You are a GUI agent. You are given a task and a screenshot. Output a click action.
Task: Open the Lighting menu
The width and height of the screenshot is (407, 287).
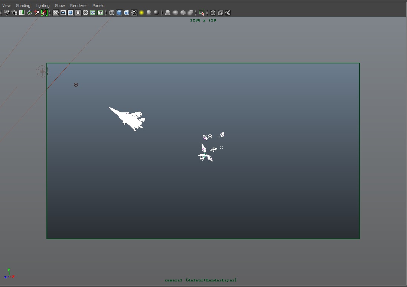[42, 5]
